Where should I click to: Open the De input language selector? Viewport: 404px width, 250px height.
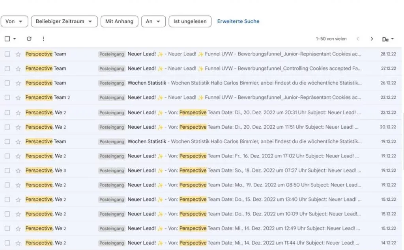388,39
